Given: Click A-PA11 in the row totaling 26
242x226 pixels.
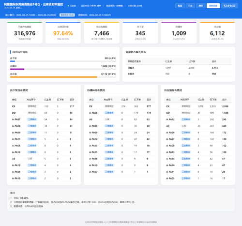Looking at the screenshot, I should (x=170, y=172).
